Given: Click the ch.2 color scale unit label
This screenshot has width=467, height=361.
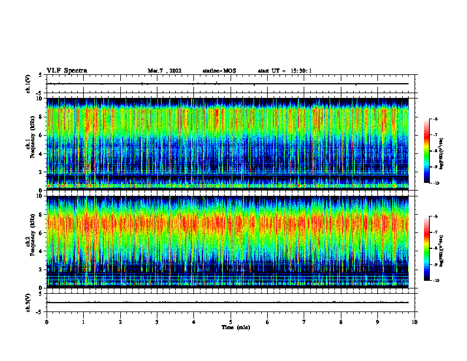Looking at the screenshot, I should pos(442,251).
